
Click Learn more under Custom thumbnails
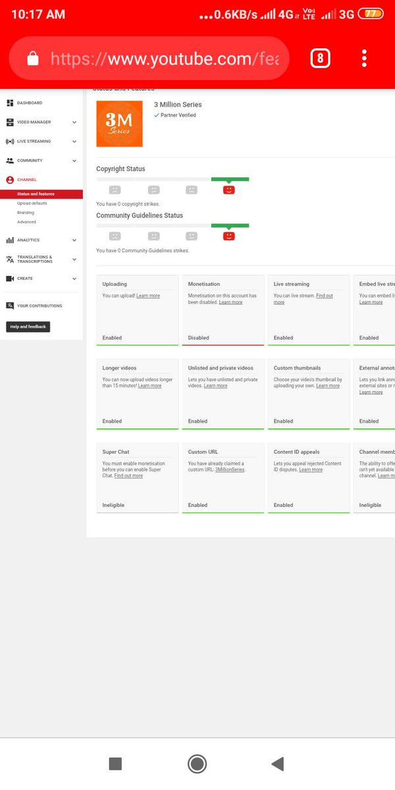328,386
